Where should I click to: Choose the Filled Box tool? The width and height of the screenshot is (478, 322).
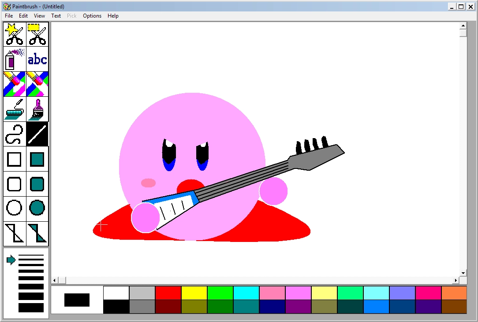pyautogui.click(x=37, y=159)
